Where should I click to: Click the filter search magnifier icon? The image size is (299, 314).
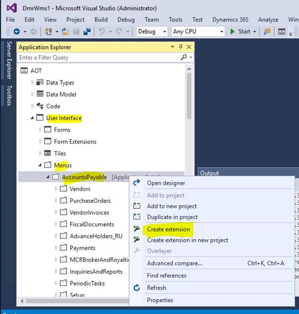coord(184,57)
